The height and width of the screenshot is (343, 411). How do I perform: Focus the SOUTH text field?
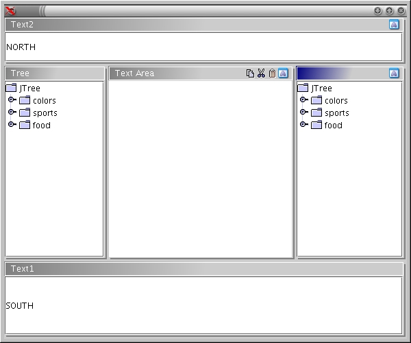203,305
